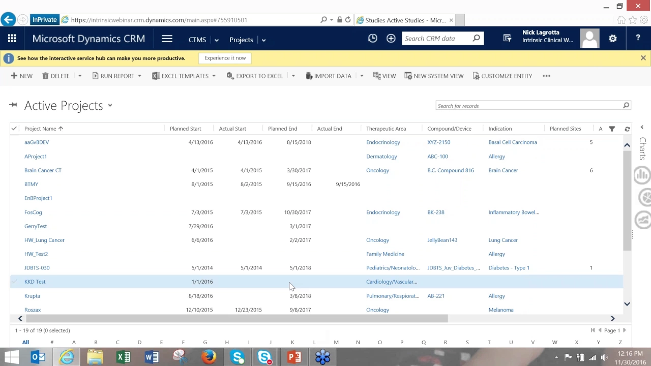Toggle the select-all rows checkbox
This screenshot has width=651, height=366.
[14, 129]
